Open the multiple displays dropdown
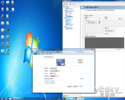The height and width of the screenshot is (100, 125). 54,76
